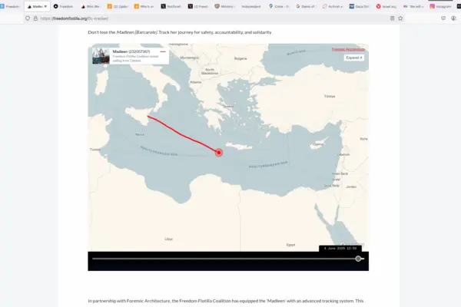Click the Lebanon label on the map
The image size is (461, 307).
(343, 154)
